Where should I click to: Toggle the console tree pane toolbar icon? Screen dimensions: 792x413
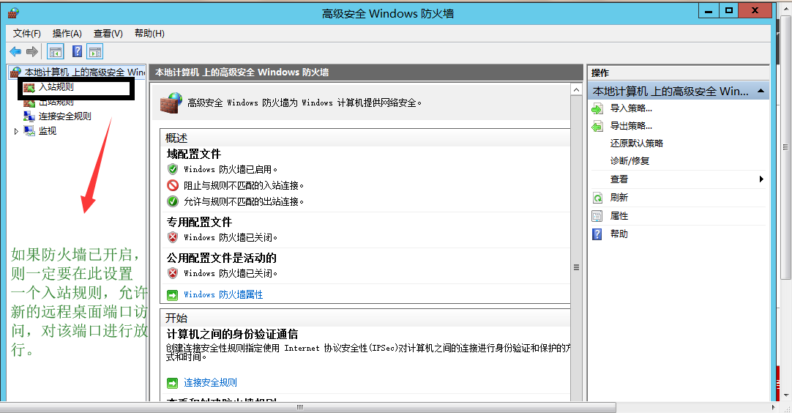[56, 51]
